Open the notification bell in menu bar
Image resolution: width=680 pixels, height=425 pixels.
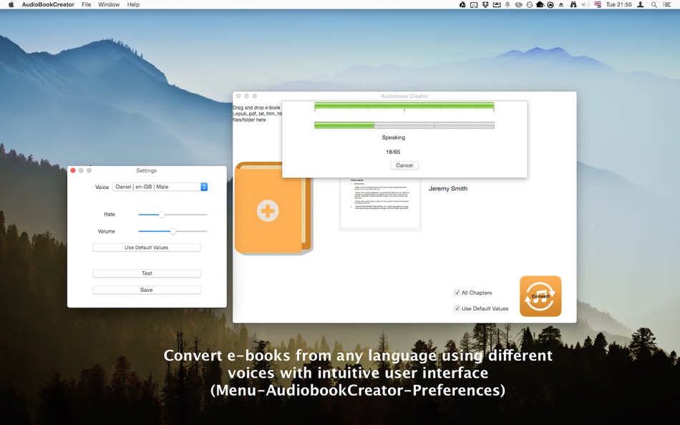coord(507,5)
